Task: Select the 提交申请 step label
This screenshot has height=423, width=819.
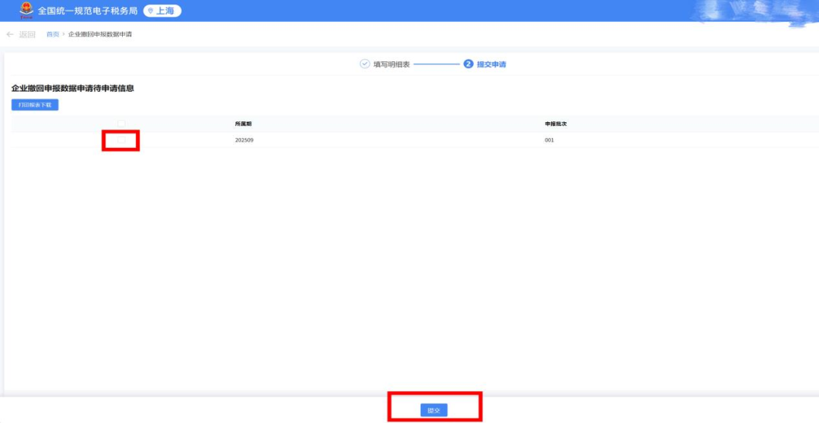Action: tap(491, 64)
